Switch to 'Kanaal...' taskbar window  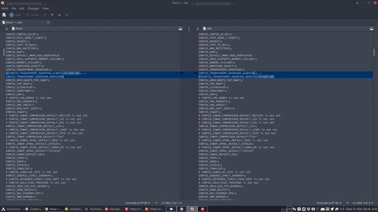point(114,209)
